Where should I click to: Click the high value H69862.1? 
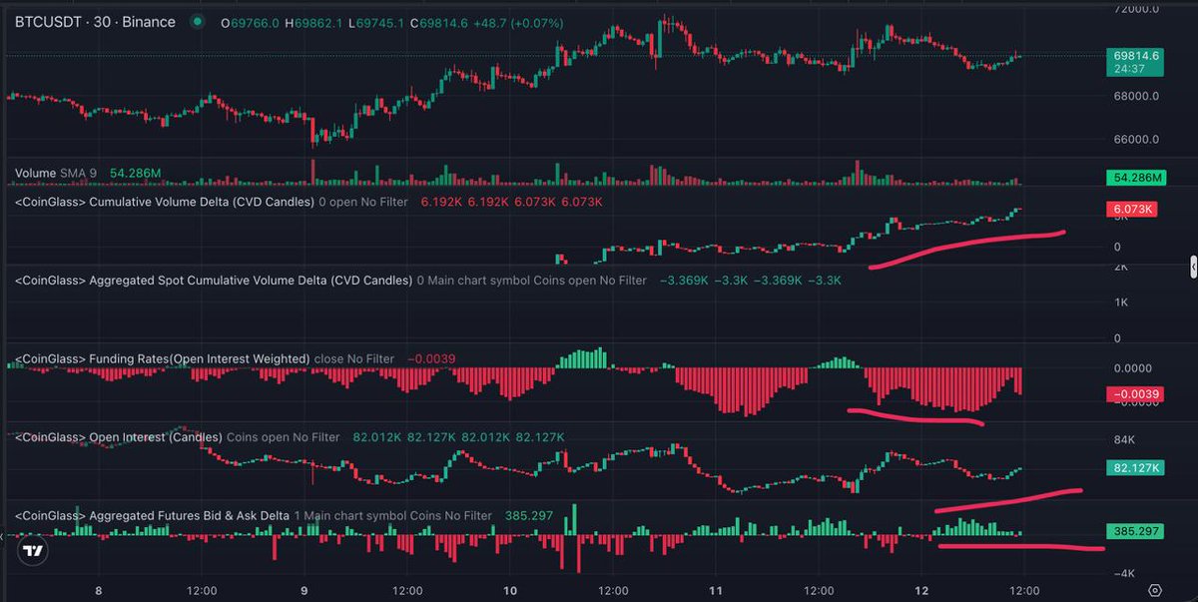[313, 22]
